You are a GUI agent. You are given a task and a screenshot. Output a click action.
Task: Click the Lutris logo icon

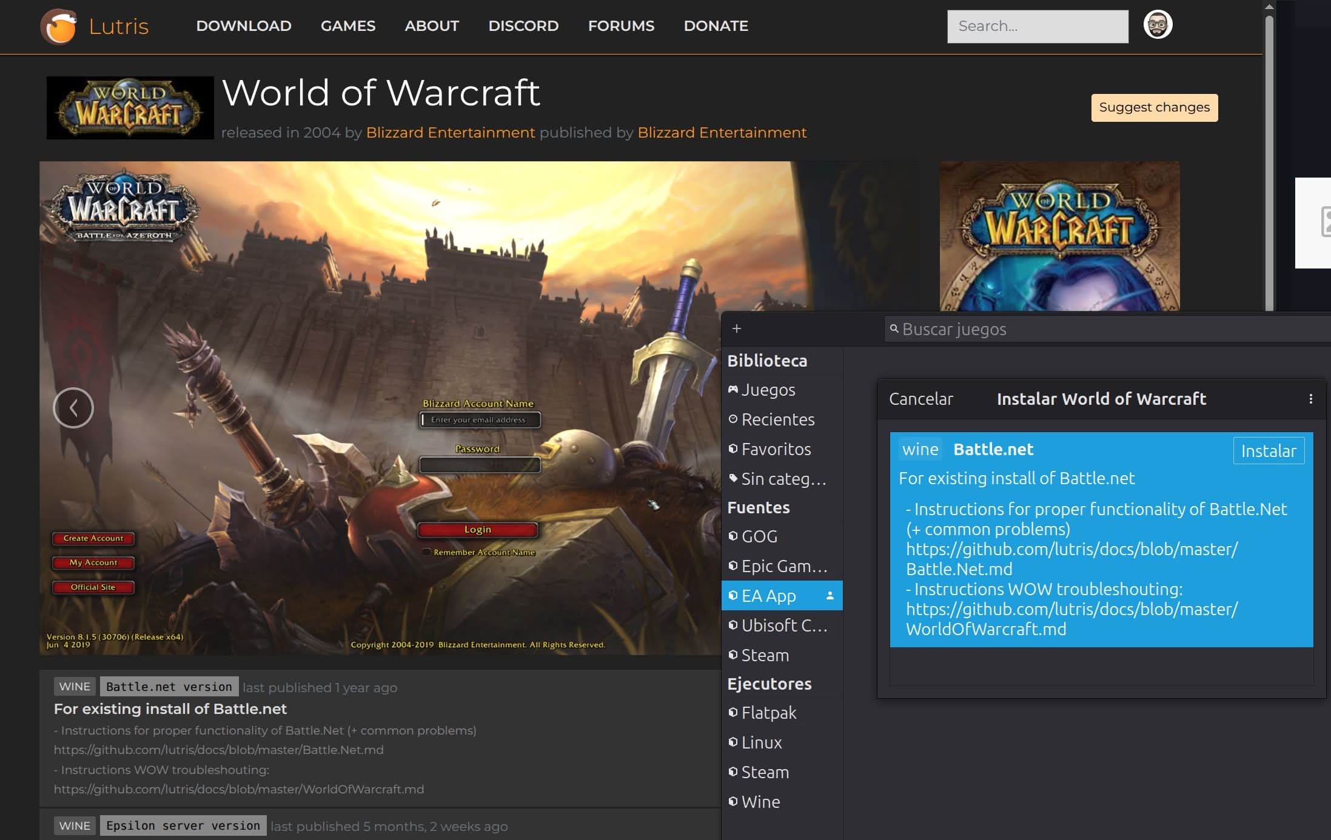pyautogui.click(x=58, y=27)
